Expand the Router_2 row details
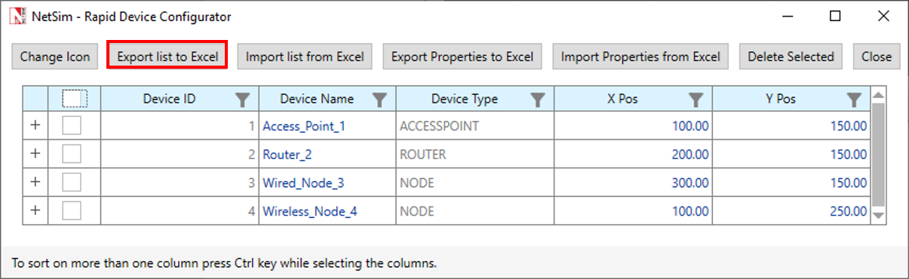909x279 pixels. pos(35,154)
